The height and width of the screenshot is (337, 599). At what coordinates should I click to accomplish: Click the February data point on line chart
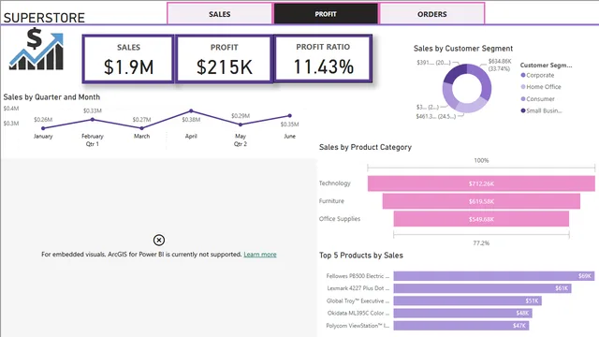pos(93,120)
